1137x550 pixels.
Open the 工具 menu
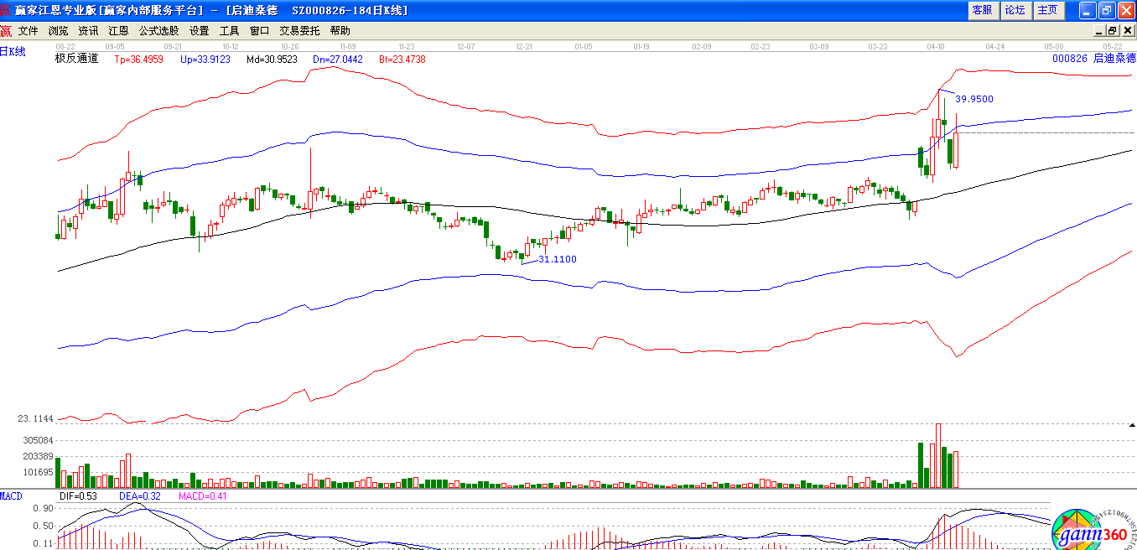coord(229,31)
